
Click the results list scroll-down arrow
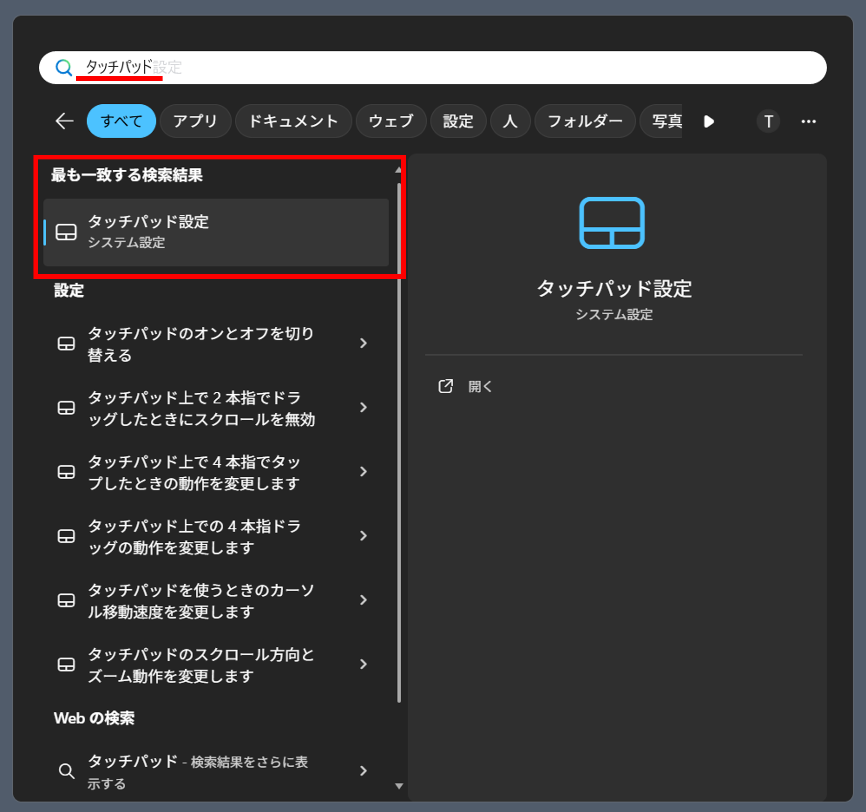(x=399, y=786)
